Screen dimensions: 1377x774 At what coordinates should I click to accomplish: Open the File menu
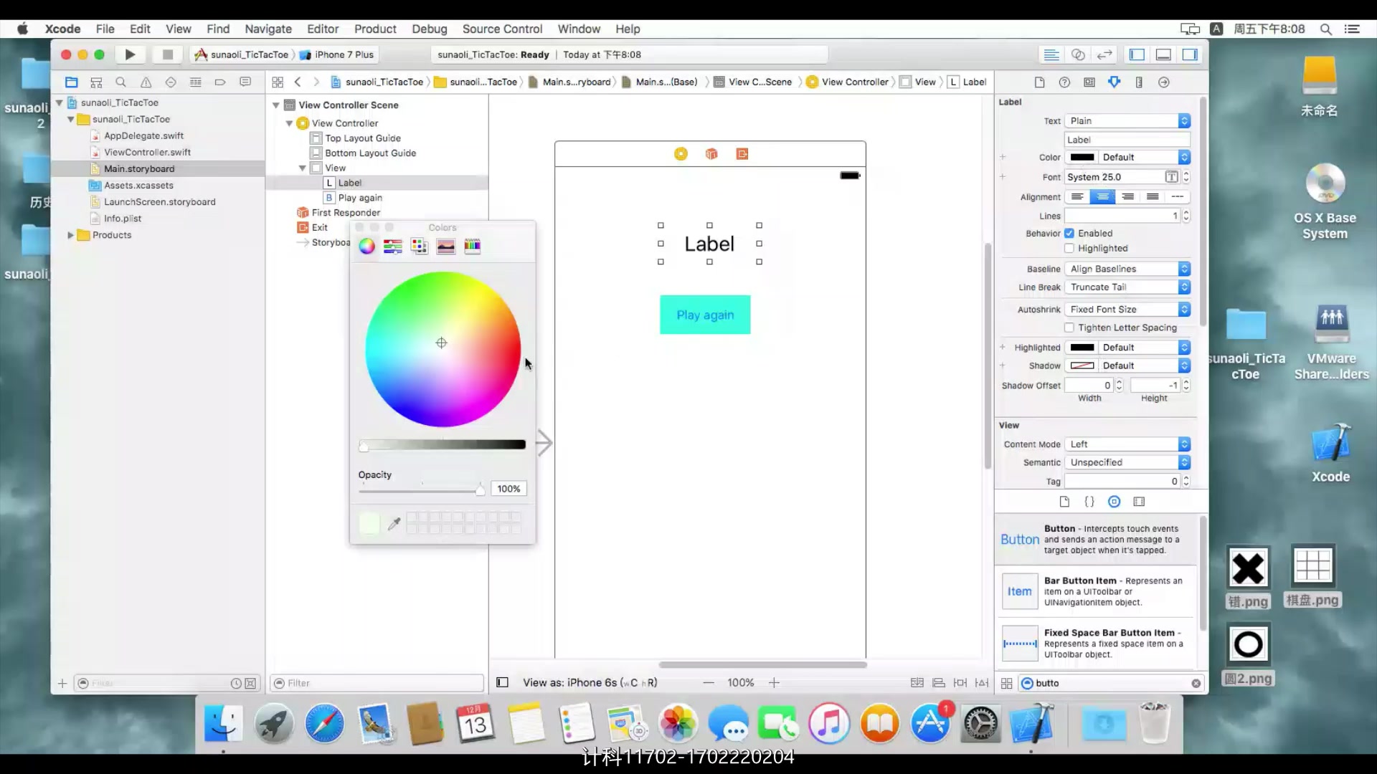105,29
